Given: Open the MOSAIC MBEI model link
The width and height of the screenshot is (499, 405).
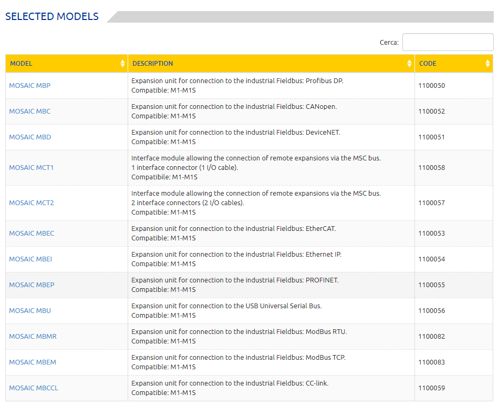Looking at the screenshot, I should click(30, 259).
